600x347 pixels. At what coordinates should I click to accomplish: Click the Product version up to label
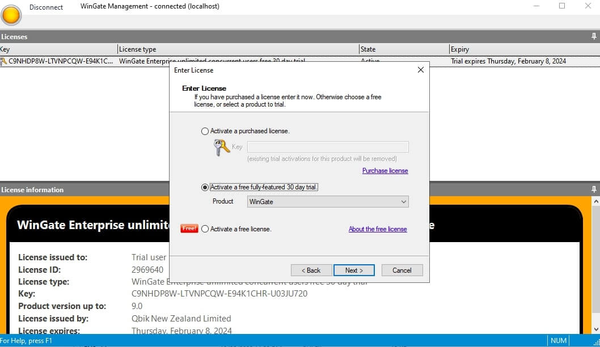tap(62, 306)
